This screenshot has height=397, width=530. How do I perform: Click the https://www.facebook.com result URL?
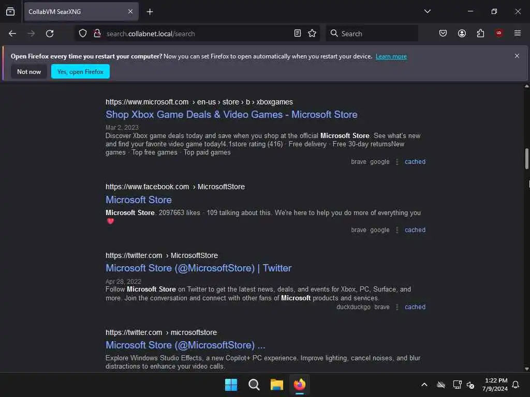[175, 187]
